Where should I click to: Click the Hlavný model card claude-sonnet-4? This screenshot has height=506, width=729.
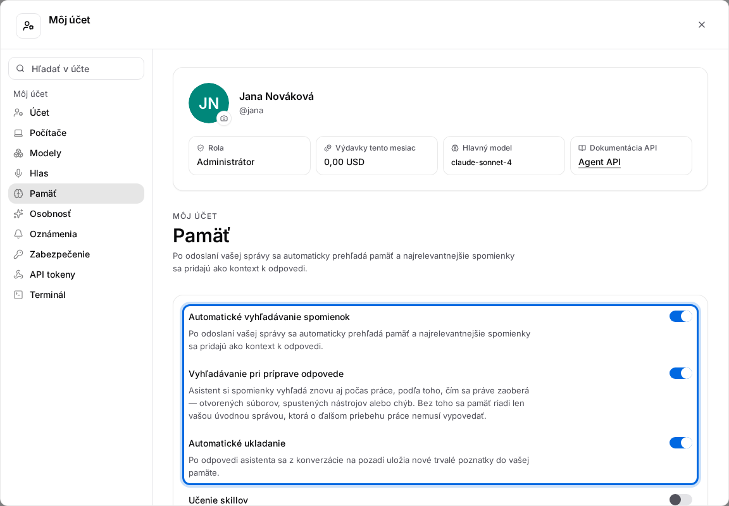(x=504, y=156)
